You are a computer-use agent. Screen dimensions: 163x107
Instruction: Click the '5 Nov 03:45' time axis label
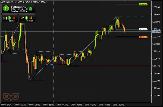tap(76, 105)
